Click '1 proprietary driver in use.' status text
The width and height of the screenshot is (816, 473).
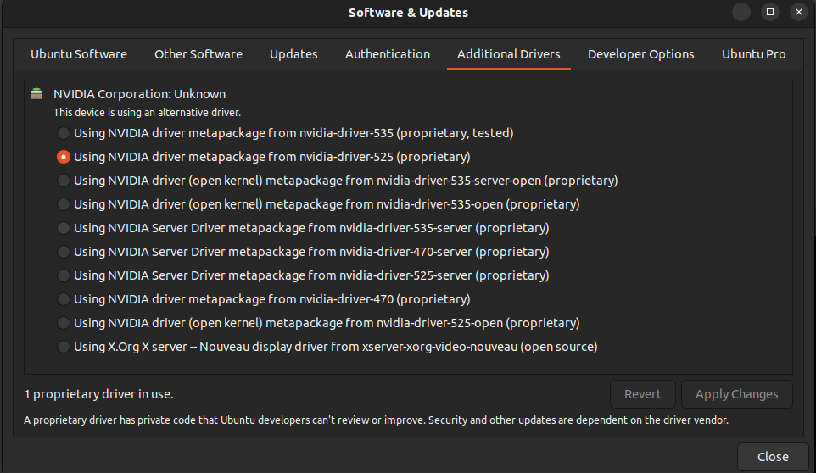point(99,394)
